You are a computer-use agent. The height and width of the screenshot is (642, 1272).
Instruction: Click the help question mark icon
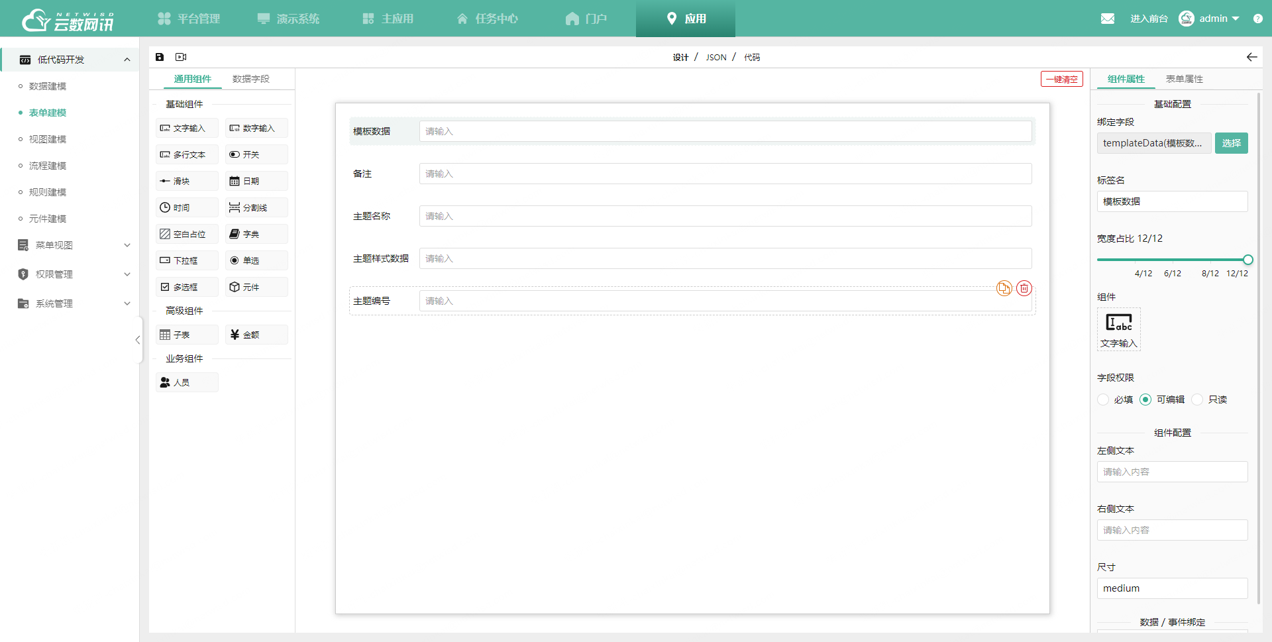pyautogui.click(x=1257, y=19)
